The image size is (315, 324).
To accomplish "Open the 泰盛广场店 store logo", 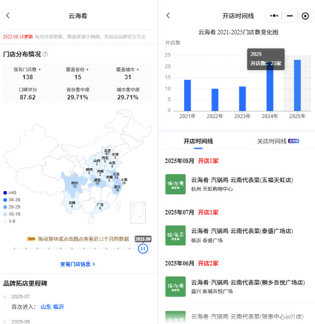I will coord(175,235).
